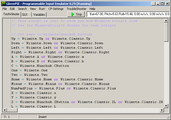Image resolution: width=171 pixels, height=120 pixels.
Task: Open the Search menu
Action: (x=22, y=9)
